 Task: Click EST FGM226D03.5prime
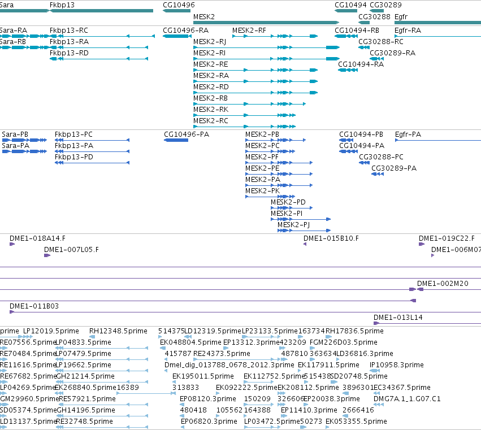344,342
